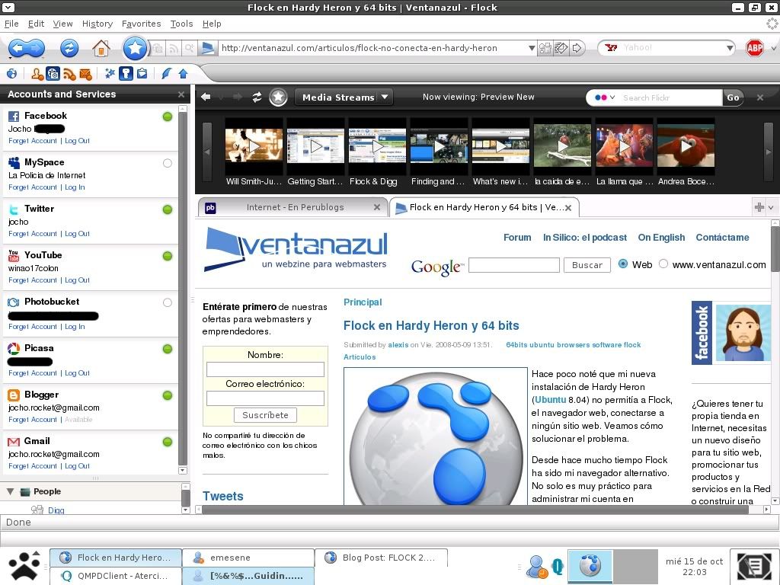Click YouTube green status indicator
The image size is (780, 585).
168,256
